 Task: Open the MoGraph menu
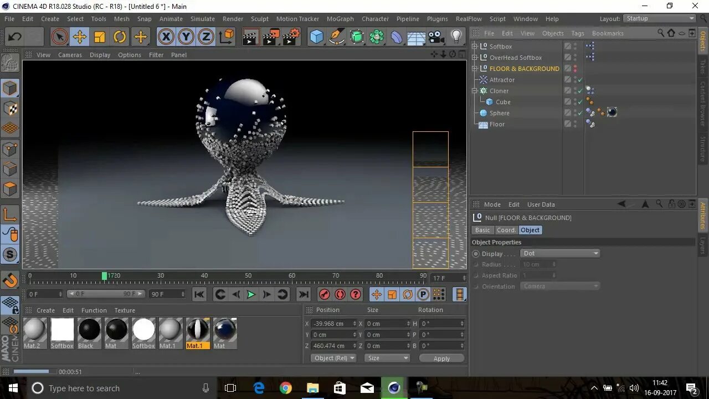(340, 19)
